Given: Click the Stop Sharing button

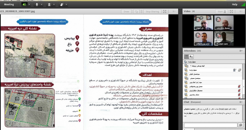Looking at the screenshot, I should [x=152, y=12].
